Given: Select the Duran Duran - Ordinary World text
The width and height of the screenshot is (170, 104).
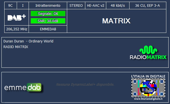Looking at the screenshot, I should (x=28, y=41).
